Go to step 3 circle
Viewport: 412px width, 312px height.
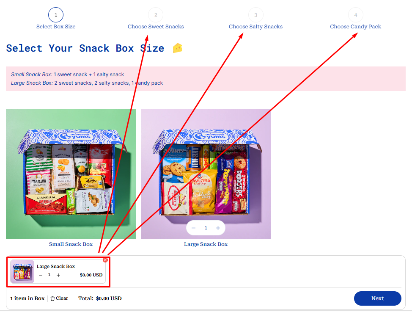tap(255, 15)
